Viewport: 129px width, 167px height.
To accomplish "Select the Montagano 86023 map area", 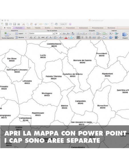I will pyautogui.click(x=47, y=94).
